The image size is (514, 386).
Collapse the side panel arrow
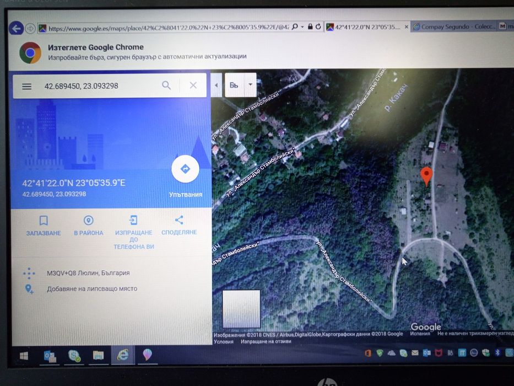(216, 85)
